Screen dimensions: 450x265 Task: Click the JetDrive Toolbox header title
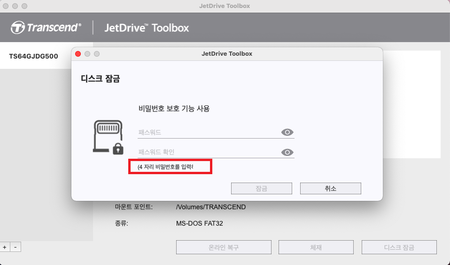pos(147,28)
